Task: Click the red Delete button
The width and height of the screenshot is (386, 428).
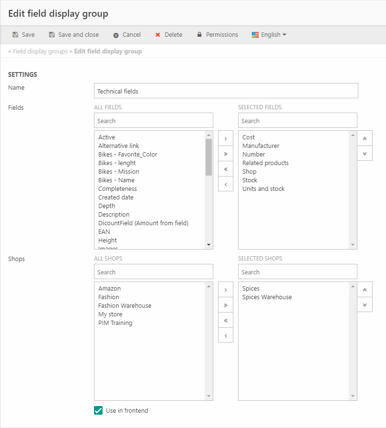Action: [168, 35]
